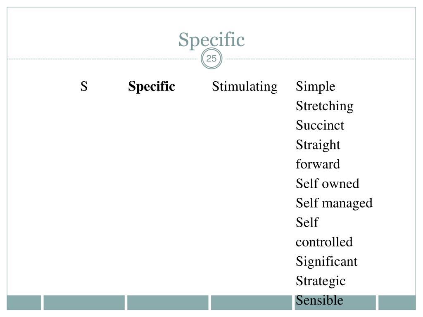423x317 pixels.
Task: Click the teal footer block under 'Specific'
Action: click(x=168, y=303)
